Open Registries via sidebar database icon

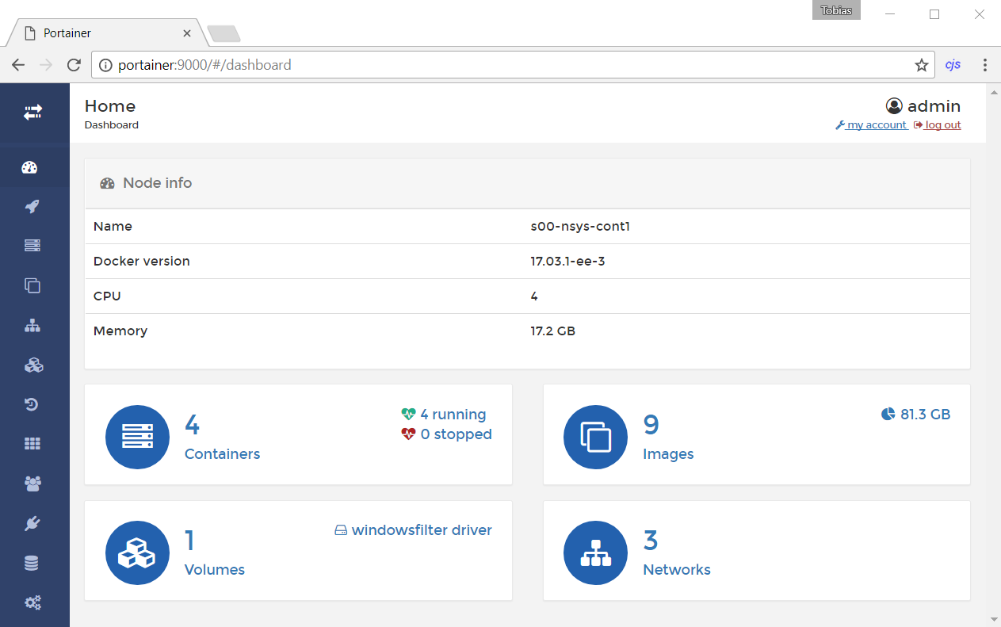pos(32,564)
